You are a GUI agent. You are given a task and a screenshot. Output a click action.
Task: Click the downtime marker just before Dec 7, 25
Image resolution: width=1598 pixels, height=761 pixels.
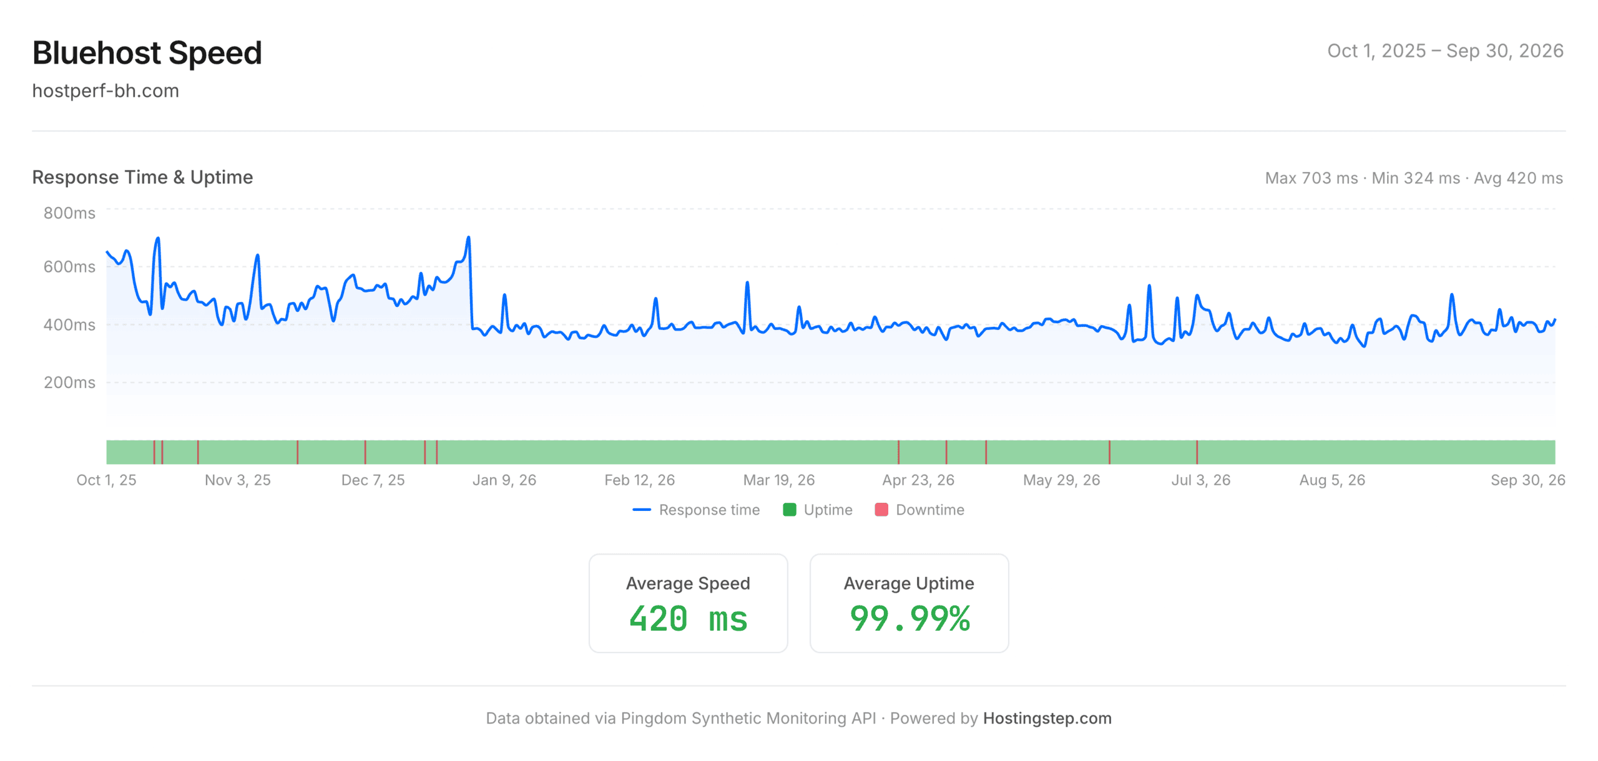click(x=365, y=452)
